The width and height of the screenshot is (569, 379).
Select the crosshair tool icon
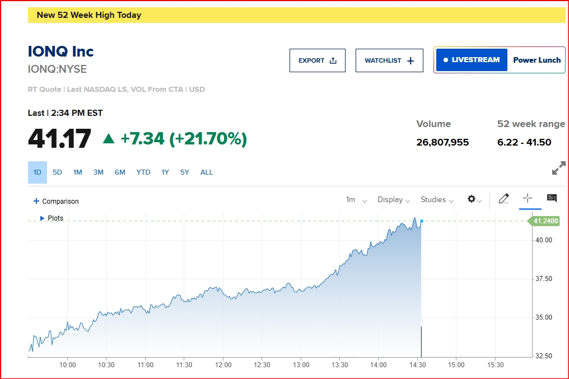pos(528,198)
